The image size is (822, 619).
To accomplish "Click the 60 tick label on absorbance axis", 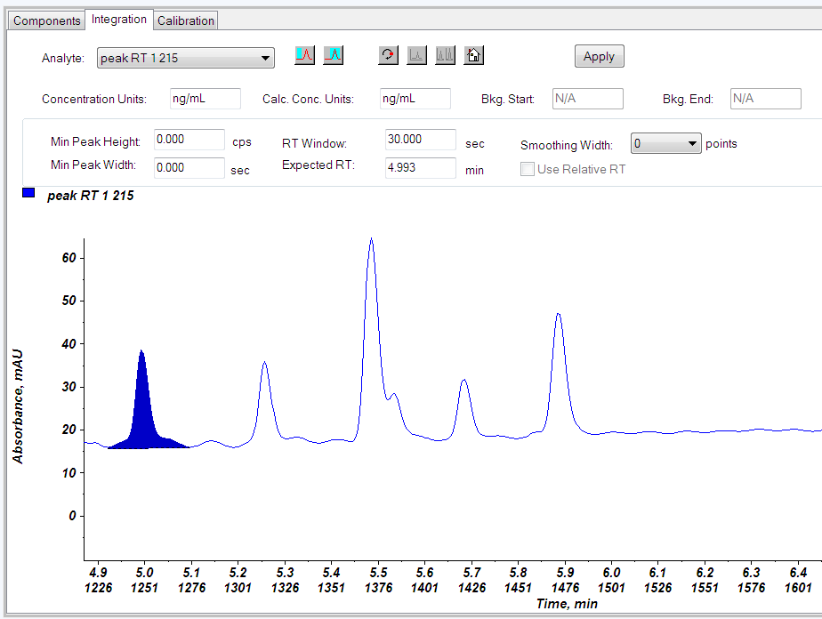I will [68, 257].
